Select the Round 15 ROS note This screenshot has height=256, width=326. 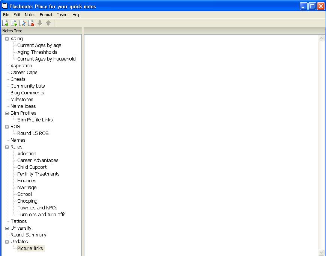(33, 133)
